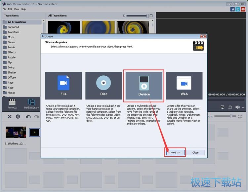Select the Device video category tile
This screenshot has height=192, width=248.
(144, 86)
